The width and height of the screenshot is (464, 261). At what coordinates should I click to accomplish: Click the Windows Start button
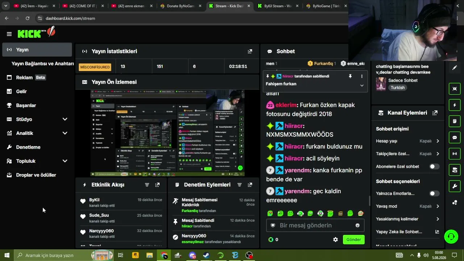pos(7,255)
